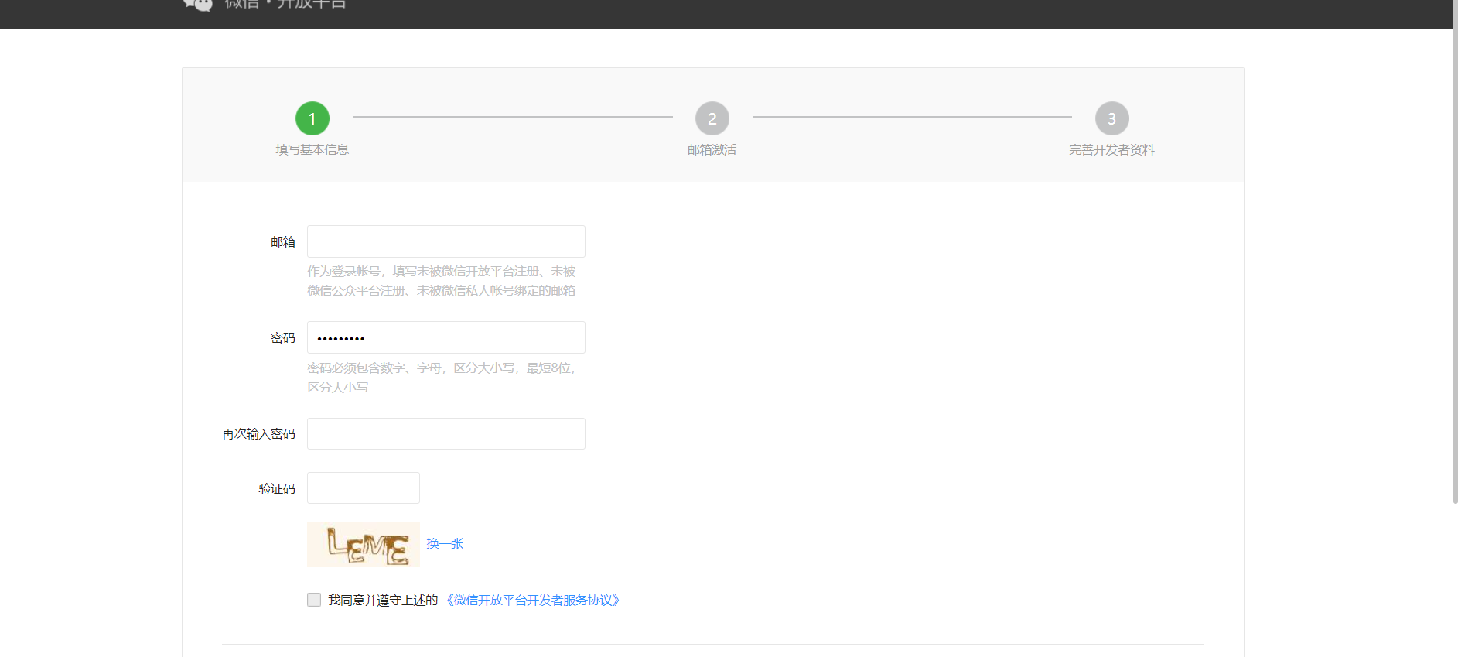Click the 邮箱激活 step label

click(x=712, y=150)
